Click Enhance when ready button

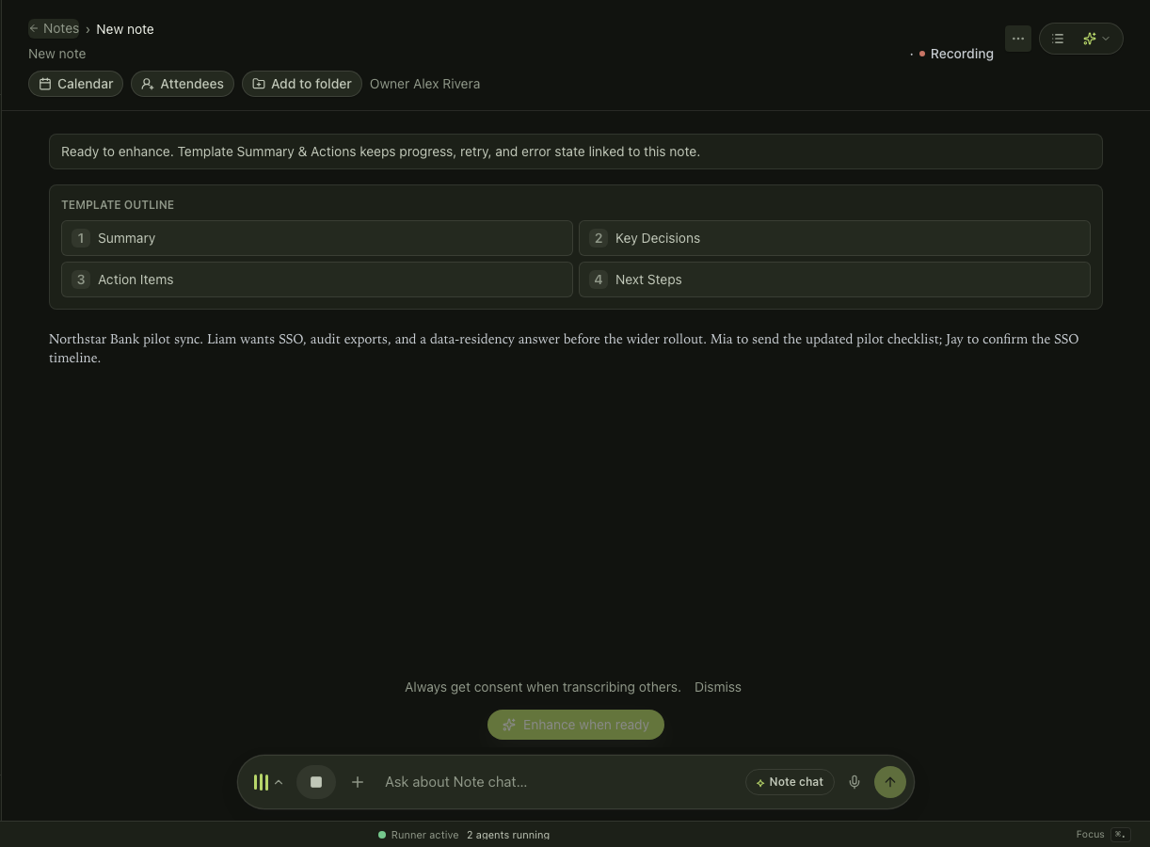pos(576,725)
